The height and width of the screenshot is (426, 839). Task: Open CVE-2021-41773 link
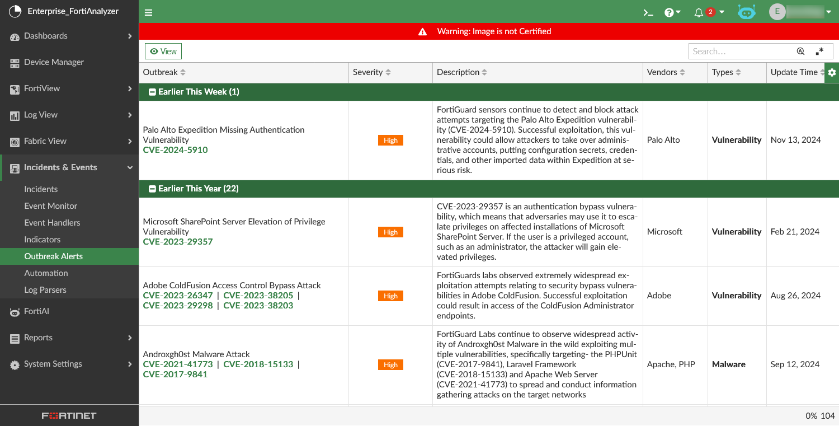click(x=178, y=364)
